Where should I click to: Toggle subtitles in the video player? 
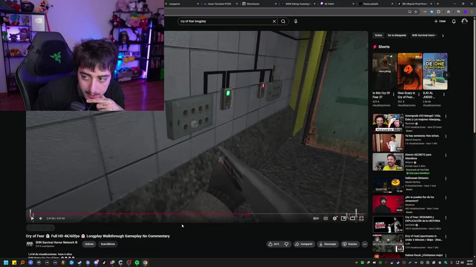pos(326,218)
